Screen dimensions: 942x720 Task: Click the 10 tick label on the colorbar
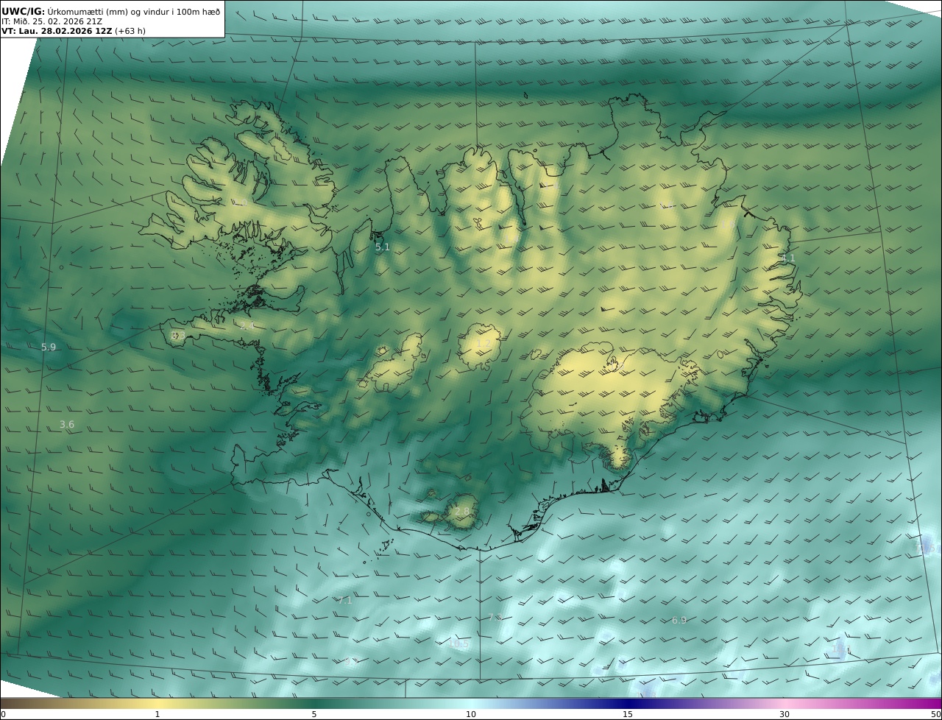tap(471, 714)
